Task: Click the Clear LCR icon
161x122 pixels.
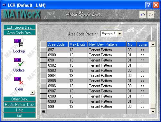Action: pyautogui.click(x=19, y=81)
